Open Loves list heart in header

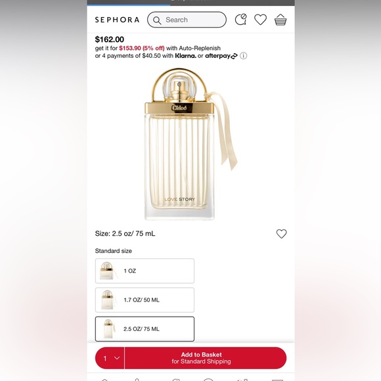pos(261,20)
